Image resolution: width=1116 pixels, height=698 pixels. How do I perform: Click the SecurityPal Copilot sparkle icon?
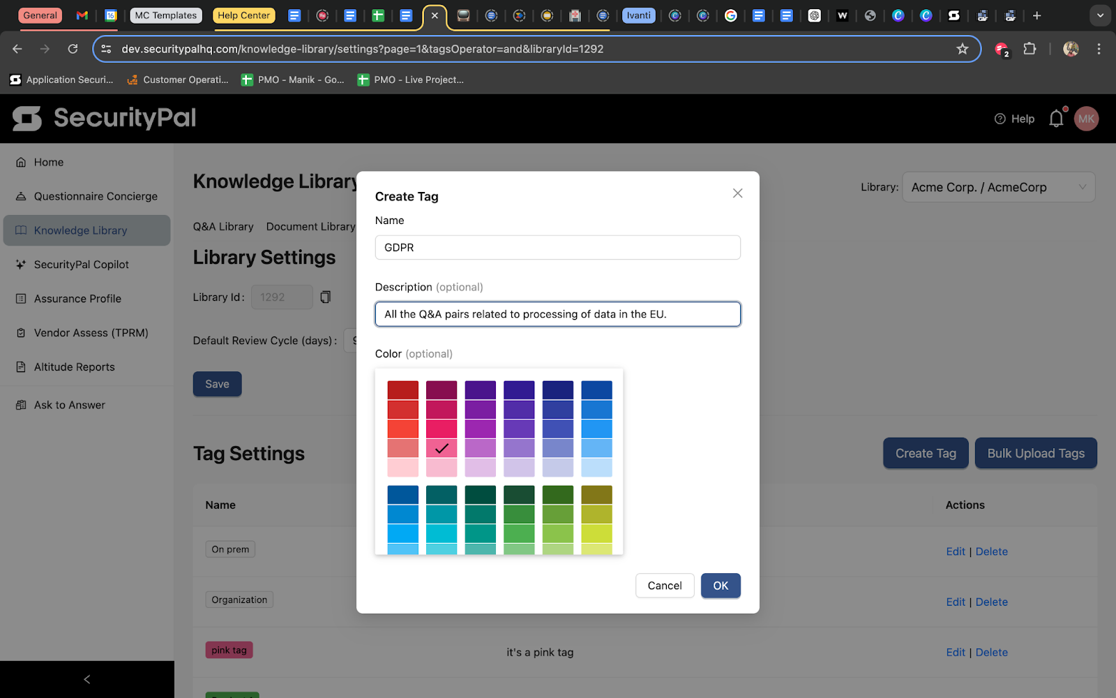point(21,265)
